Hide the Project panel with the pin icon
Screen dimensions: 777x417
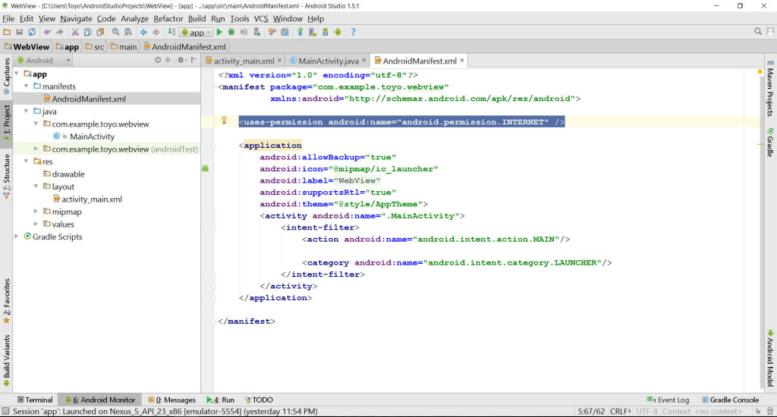pyautogui.click(x=193, y=60)
